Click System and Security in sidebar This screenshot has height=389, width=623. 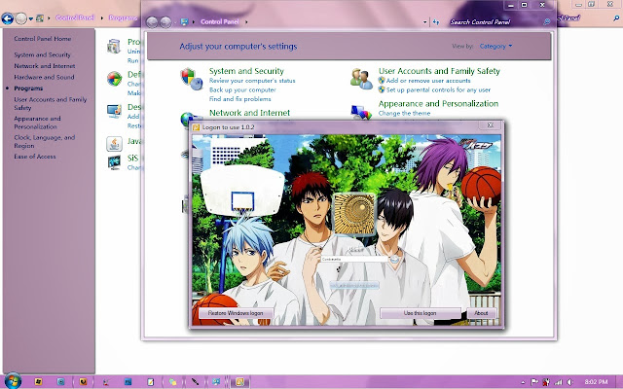(42, 54)
